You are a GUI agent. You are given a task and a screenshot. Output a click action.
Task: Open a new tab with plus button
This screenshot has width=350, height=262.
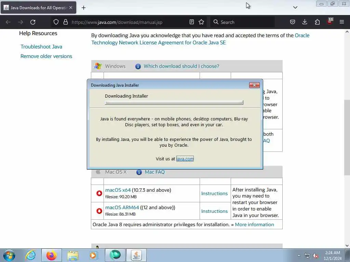pos(83,8)
